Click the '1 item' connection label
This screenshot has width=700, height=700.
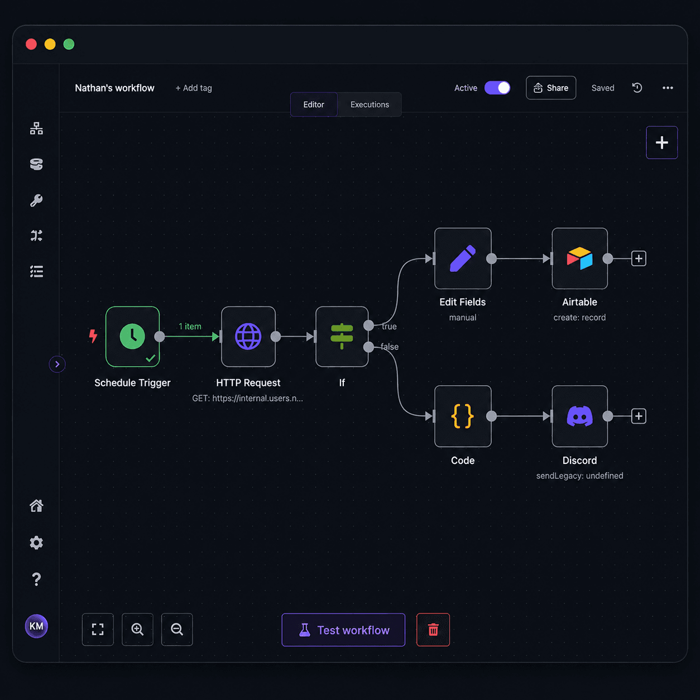[x=190, y=327]
